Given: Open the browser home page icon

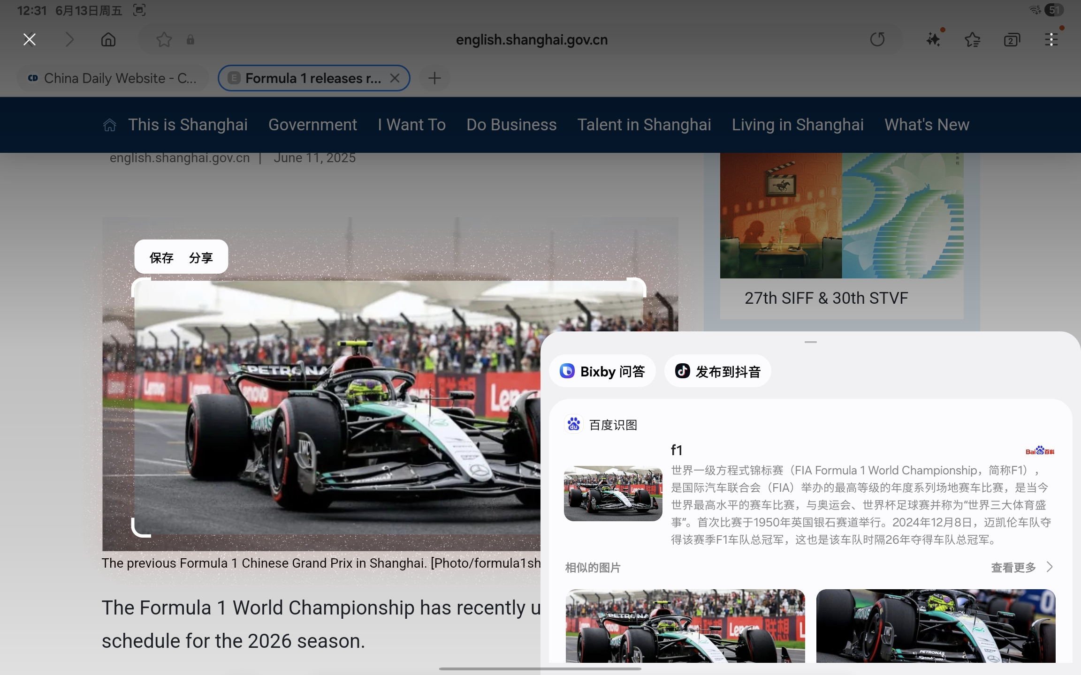Looking at the screenshot, I should click(108, 39).
